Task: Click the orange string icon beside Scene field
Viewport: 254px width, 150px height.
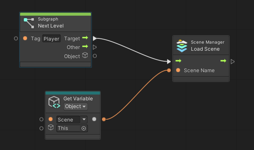Action: 51,119
